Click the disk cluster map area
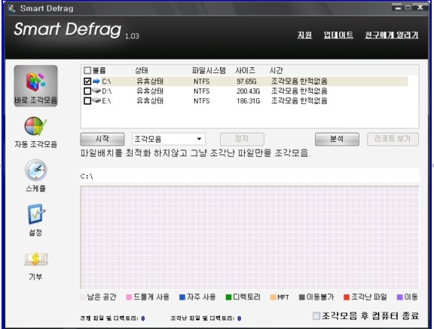 249,238
